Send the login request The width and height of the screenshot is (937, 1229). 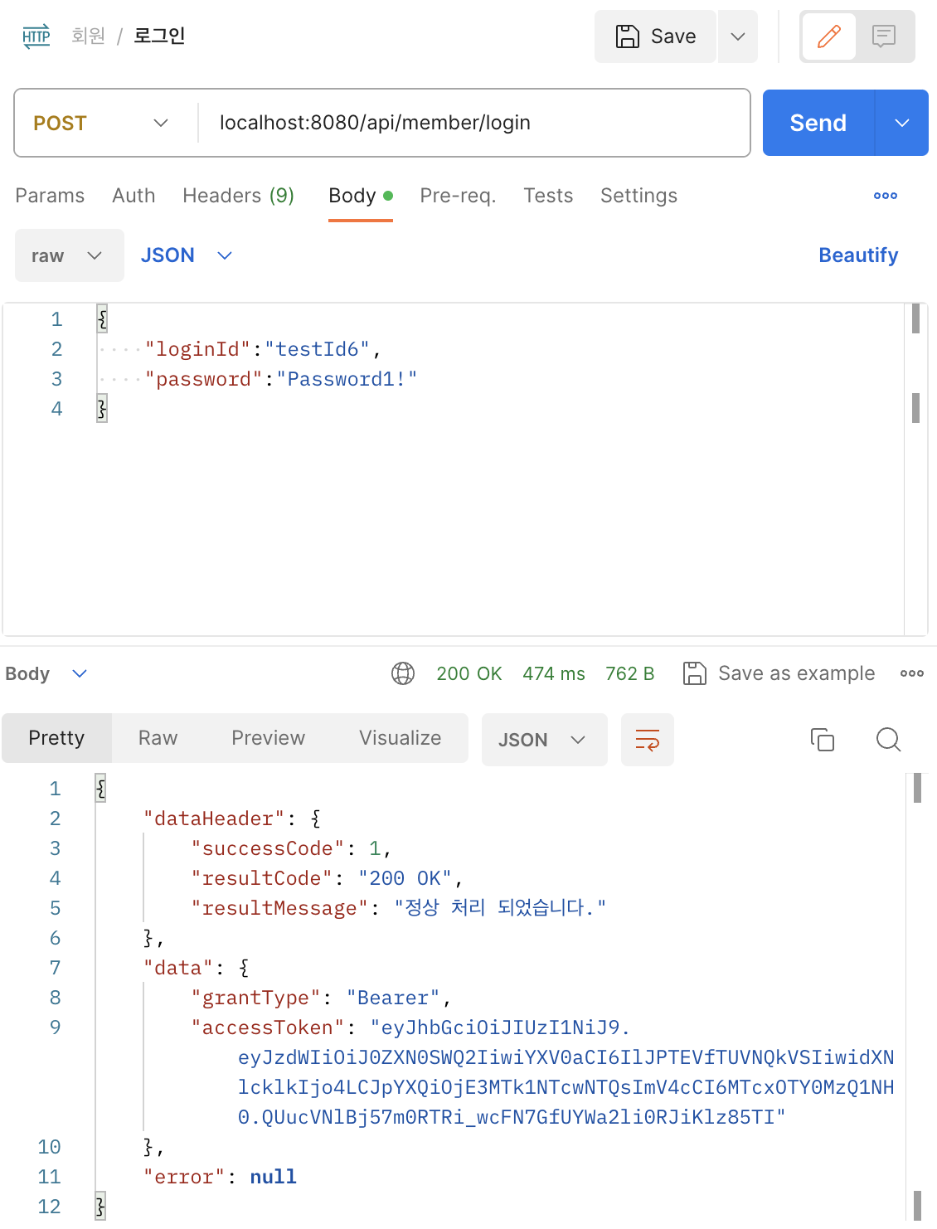coord(818,123)
